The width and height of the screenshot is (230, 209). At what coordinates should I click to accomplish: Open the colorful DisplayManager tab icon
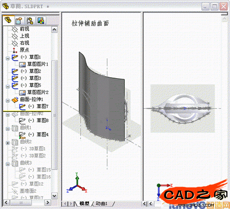(x=41, y=21)
